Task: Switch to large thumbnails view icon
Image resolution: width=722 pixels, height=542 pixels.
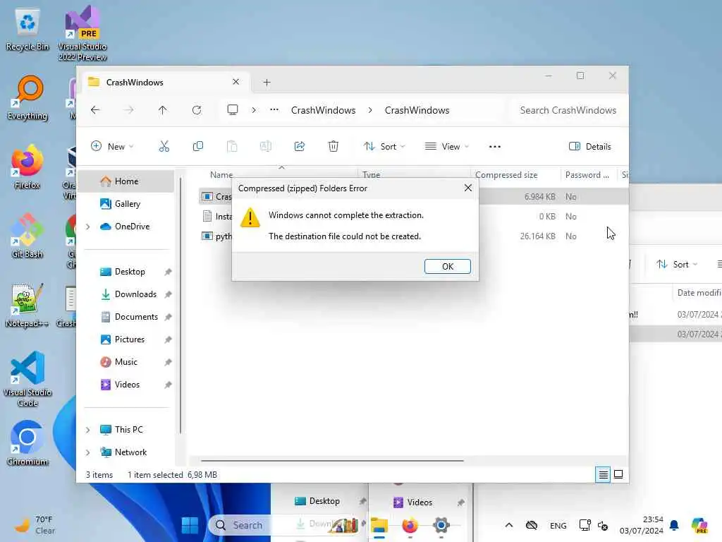Action: [x=618, y=474]
